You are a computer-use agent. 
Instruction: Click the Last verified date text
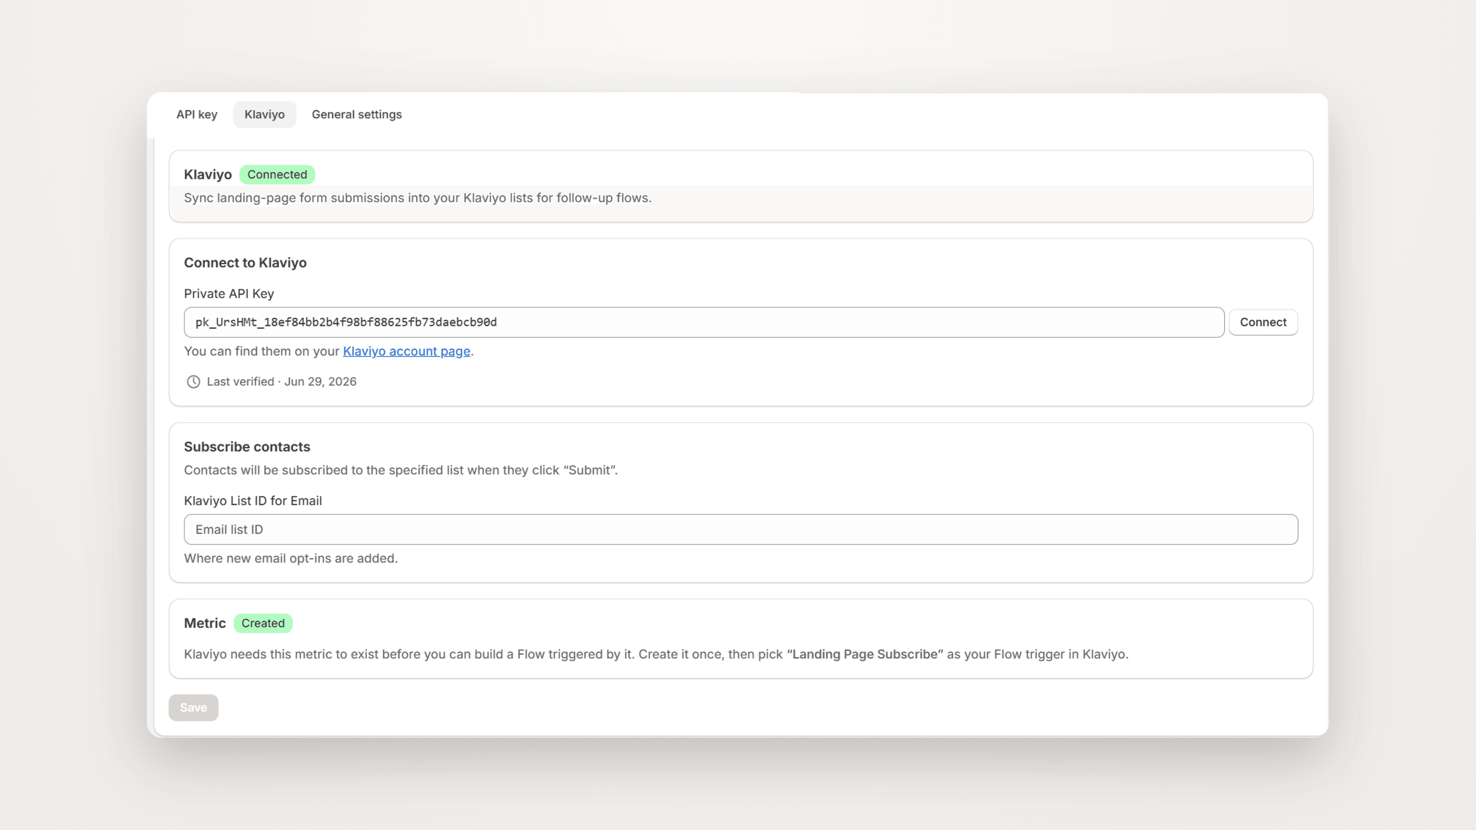pyautogui.click(x=281, y=381)
